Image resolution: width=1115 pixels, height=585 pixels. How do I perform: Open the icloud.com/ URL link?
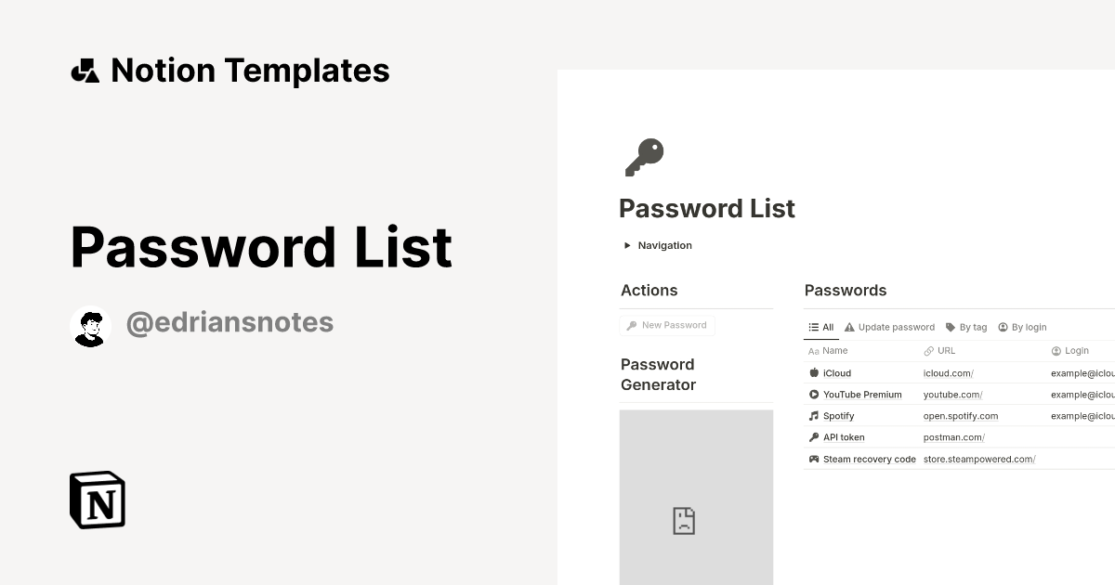point(948,373)
